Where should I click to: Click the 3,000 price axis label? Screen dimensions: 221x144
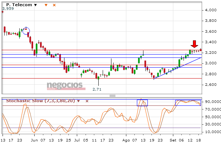coord(211,63)
